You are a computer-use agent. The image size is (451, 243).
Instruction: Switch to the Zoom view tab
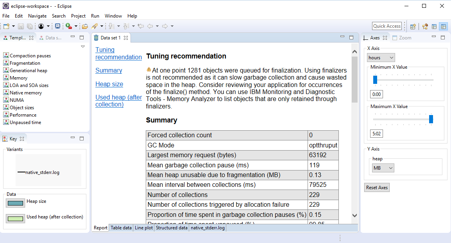coord(402,38)
